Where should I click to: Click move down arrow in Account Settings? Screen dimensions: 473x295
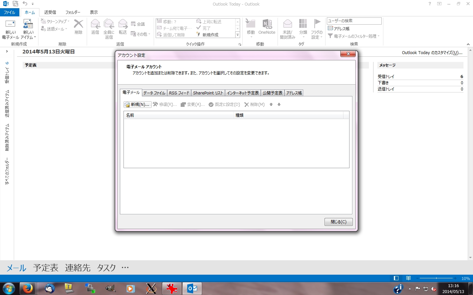(x=279, y=105)
